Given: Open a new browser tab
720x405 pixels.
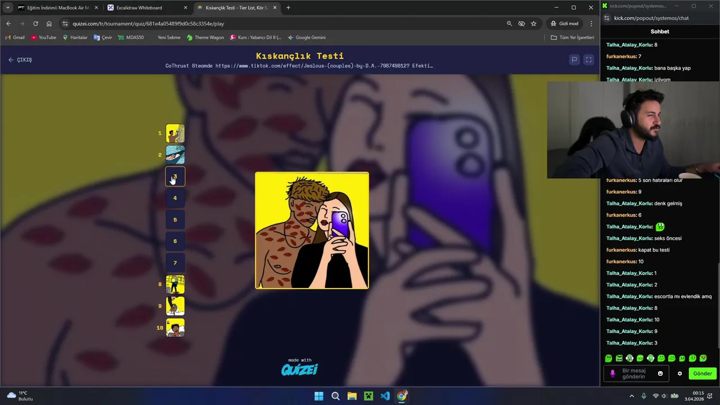Looking at the screenshot, I should 289,8.
